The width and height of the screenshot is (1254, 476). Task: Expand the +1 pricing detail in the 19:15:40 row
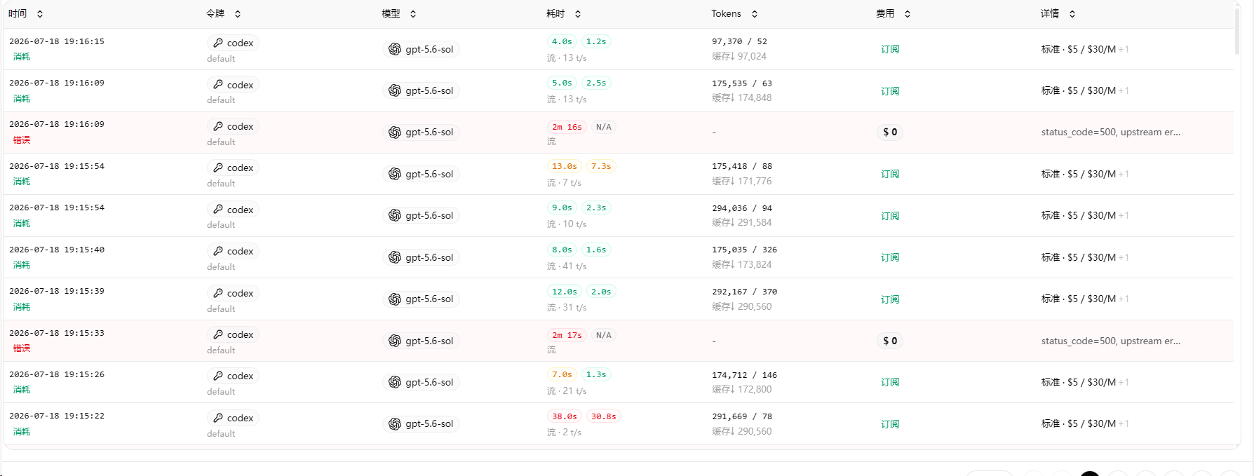[1124, 257]
